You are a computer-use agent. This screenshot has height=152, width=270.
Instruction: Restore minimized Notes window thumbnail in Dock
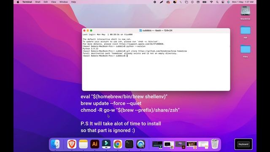pos(203,144)
